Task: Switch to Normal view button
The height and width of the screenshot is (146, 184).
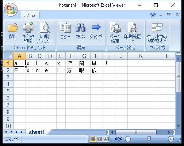Action: point(93,139)
